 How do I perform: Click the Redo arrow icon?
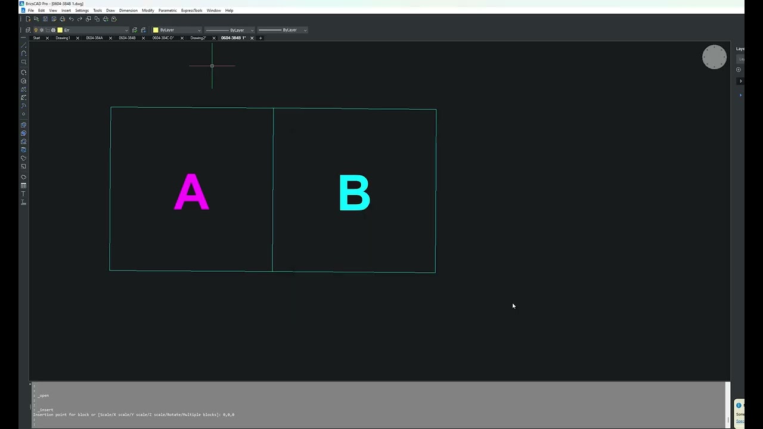click(79, 19)
